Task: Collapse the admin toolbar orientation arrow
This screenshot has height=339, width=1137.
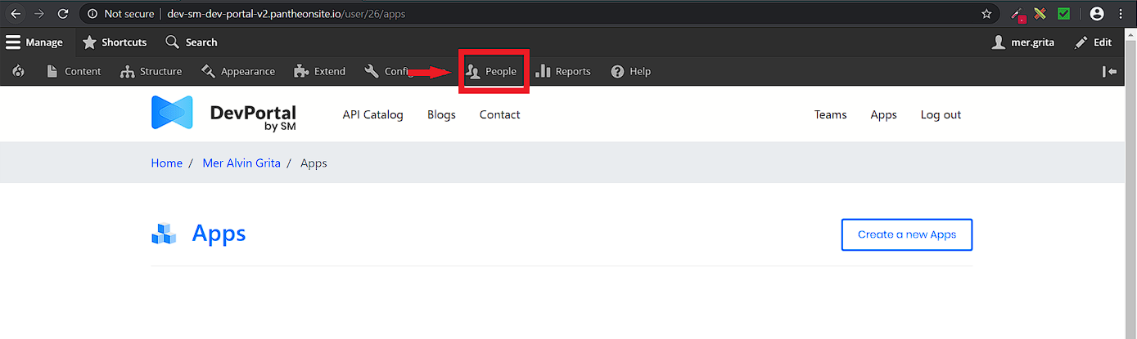Action: [1109, 72]
